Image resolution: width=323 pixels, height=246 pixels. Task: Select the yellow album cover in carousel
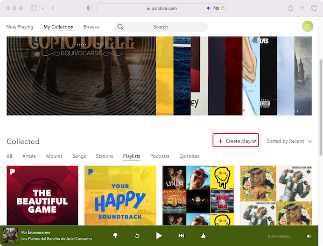tap(165, 76)
